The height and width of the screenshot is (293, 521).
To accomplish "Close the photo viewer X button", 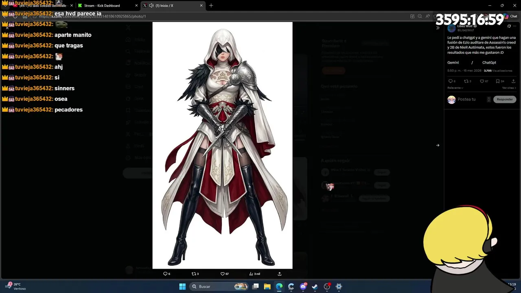I will point(7,28).
